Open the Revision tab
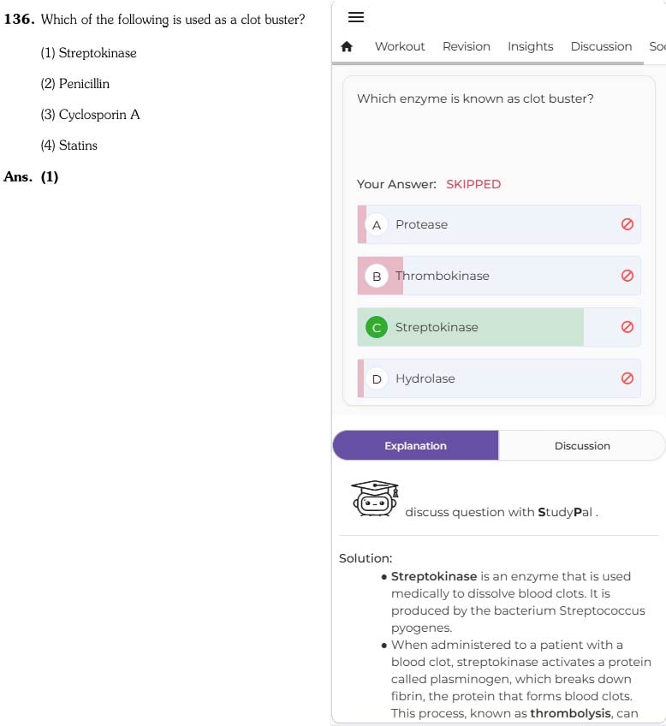The width and height of the screenshot is (666, 726). point(466,46)
